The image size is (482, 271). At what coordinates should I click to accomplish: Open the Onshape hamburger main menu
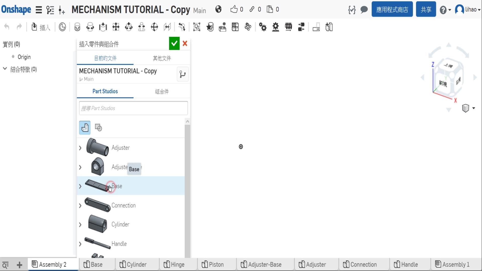coord(39,10)
